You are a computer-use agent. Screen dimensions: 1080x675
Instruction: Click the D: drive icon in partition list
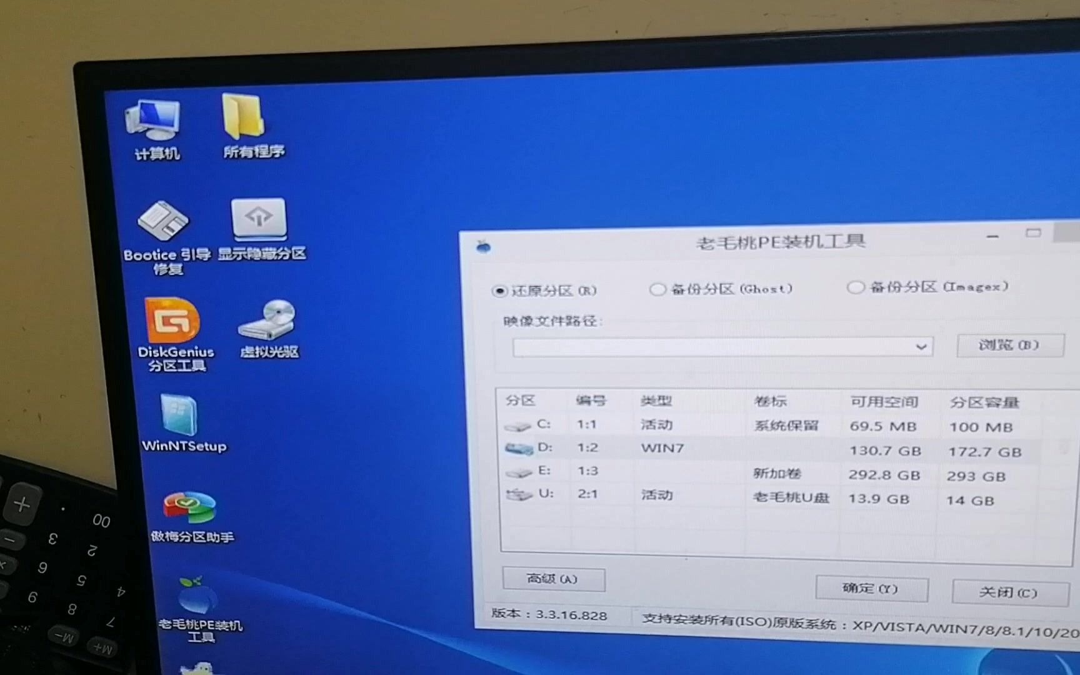(519, 448)
